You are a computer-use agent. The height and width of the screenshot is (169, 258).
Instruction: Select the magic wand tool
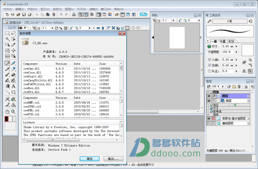click(x=7, y=39)
